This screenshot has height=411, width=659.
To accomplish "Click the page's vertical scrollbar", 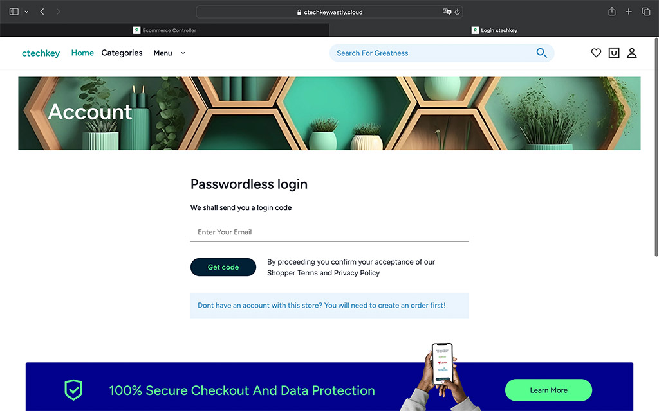I will tap(656, 147).
